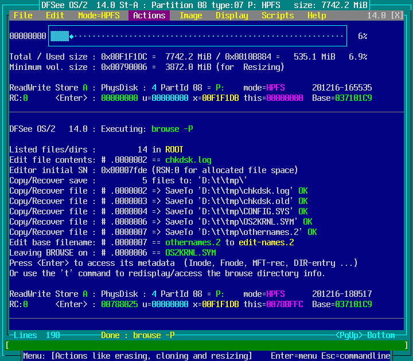Open the File menu
This screenshot has height=361, width=413.
pos(23,15)
